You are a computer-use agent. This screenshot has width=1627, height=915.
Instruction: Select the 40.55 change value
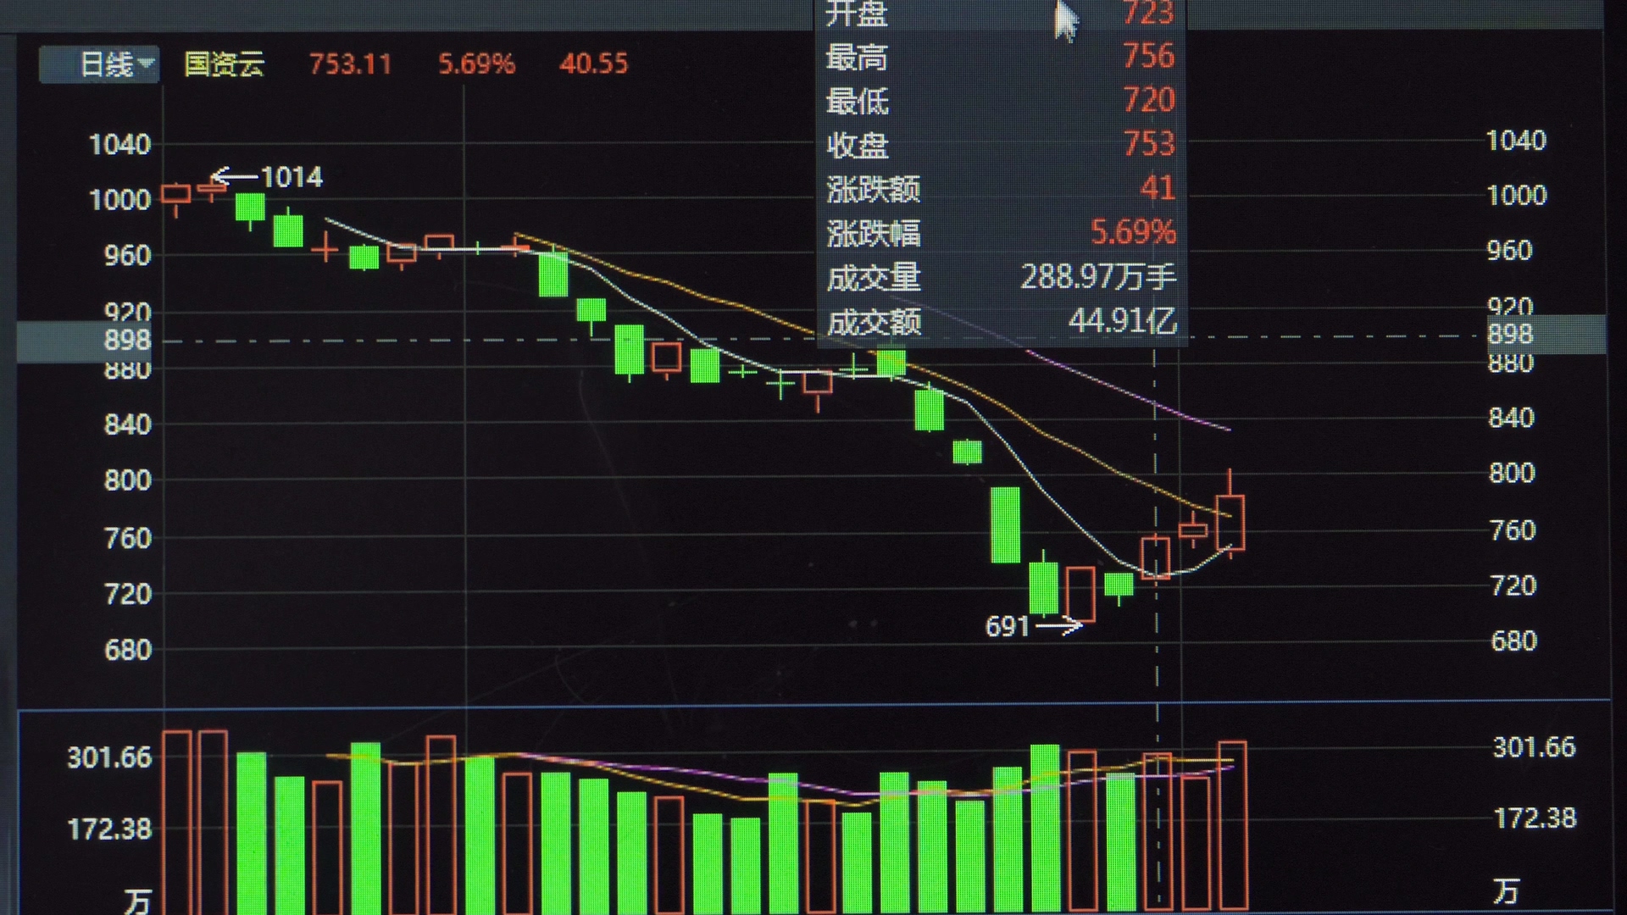(x=593, y=64)
